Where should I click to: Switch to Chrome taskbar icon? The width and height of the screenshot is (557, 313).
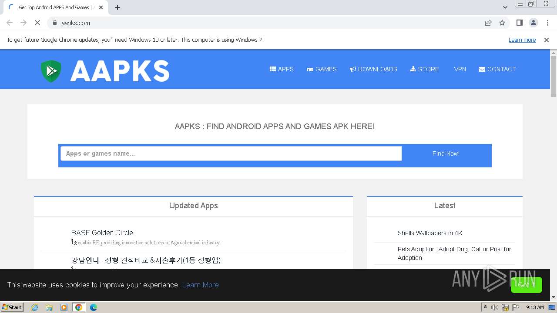tap(79, 307)
